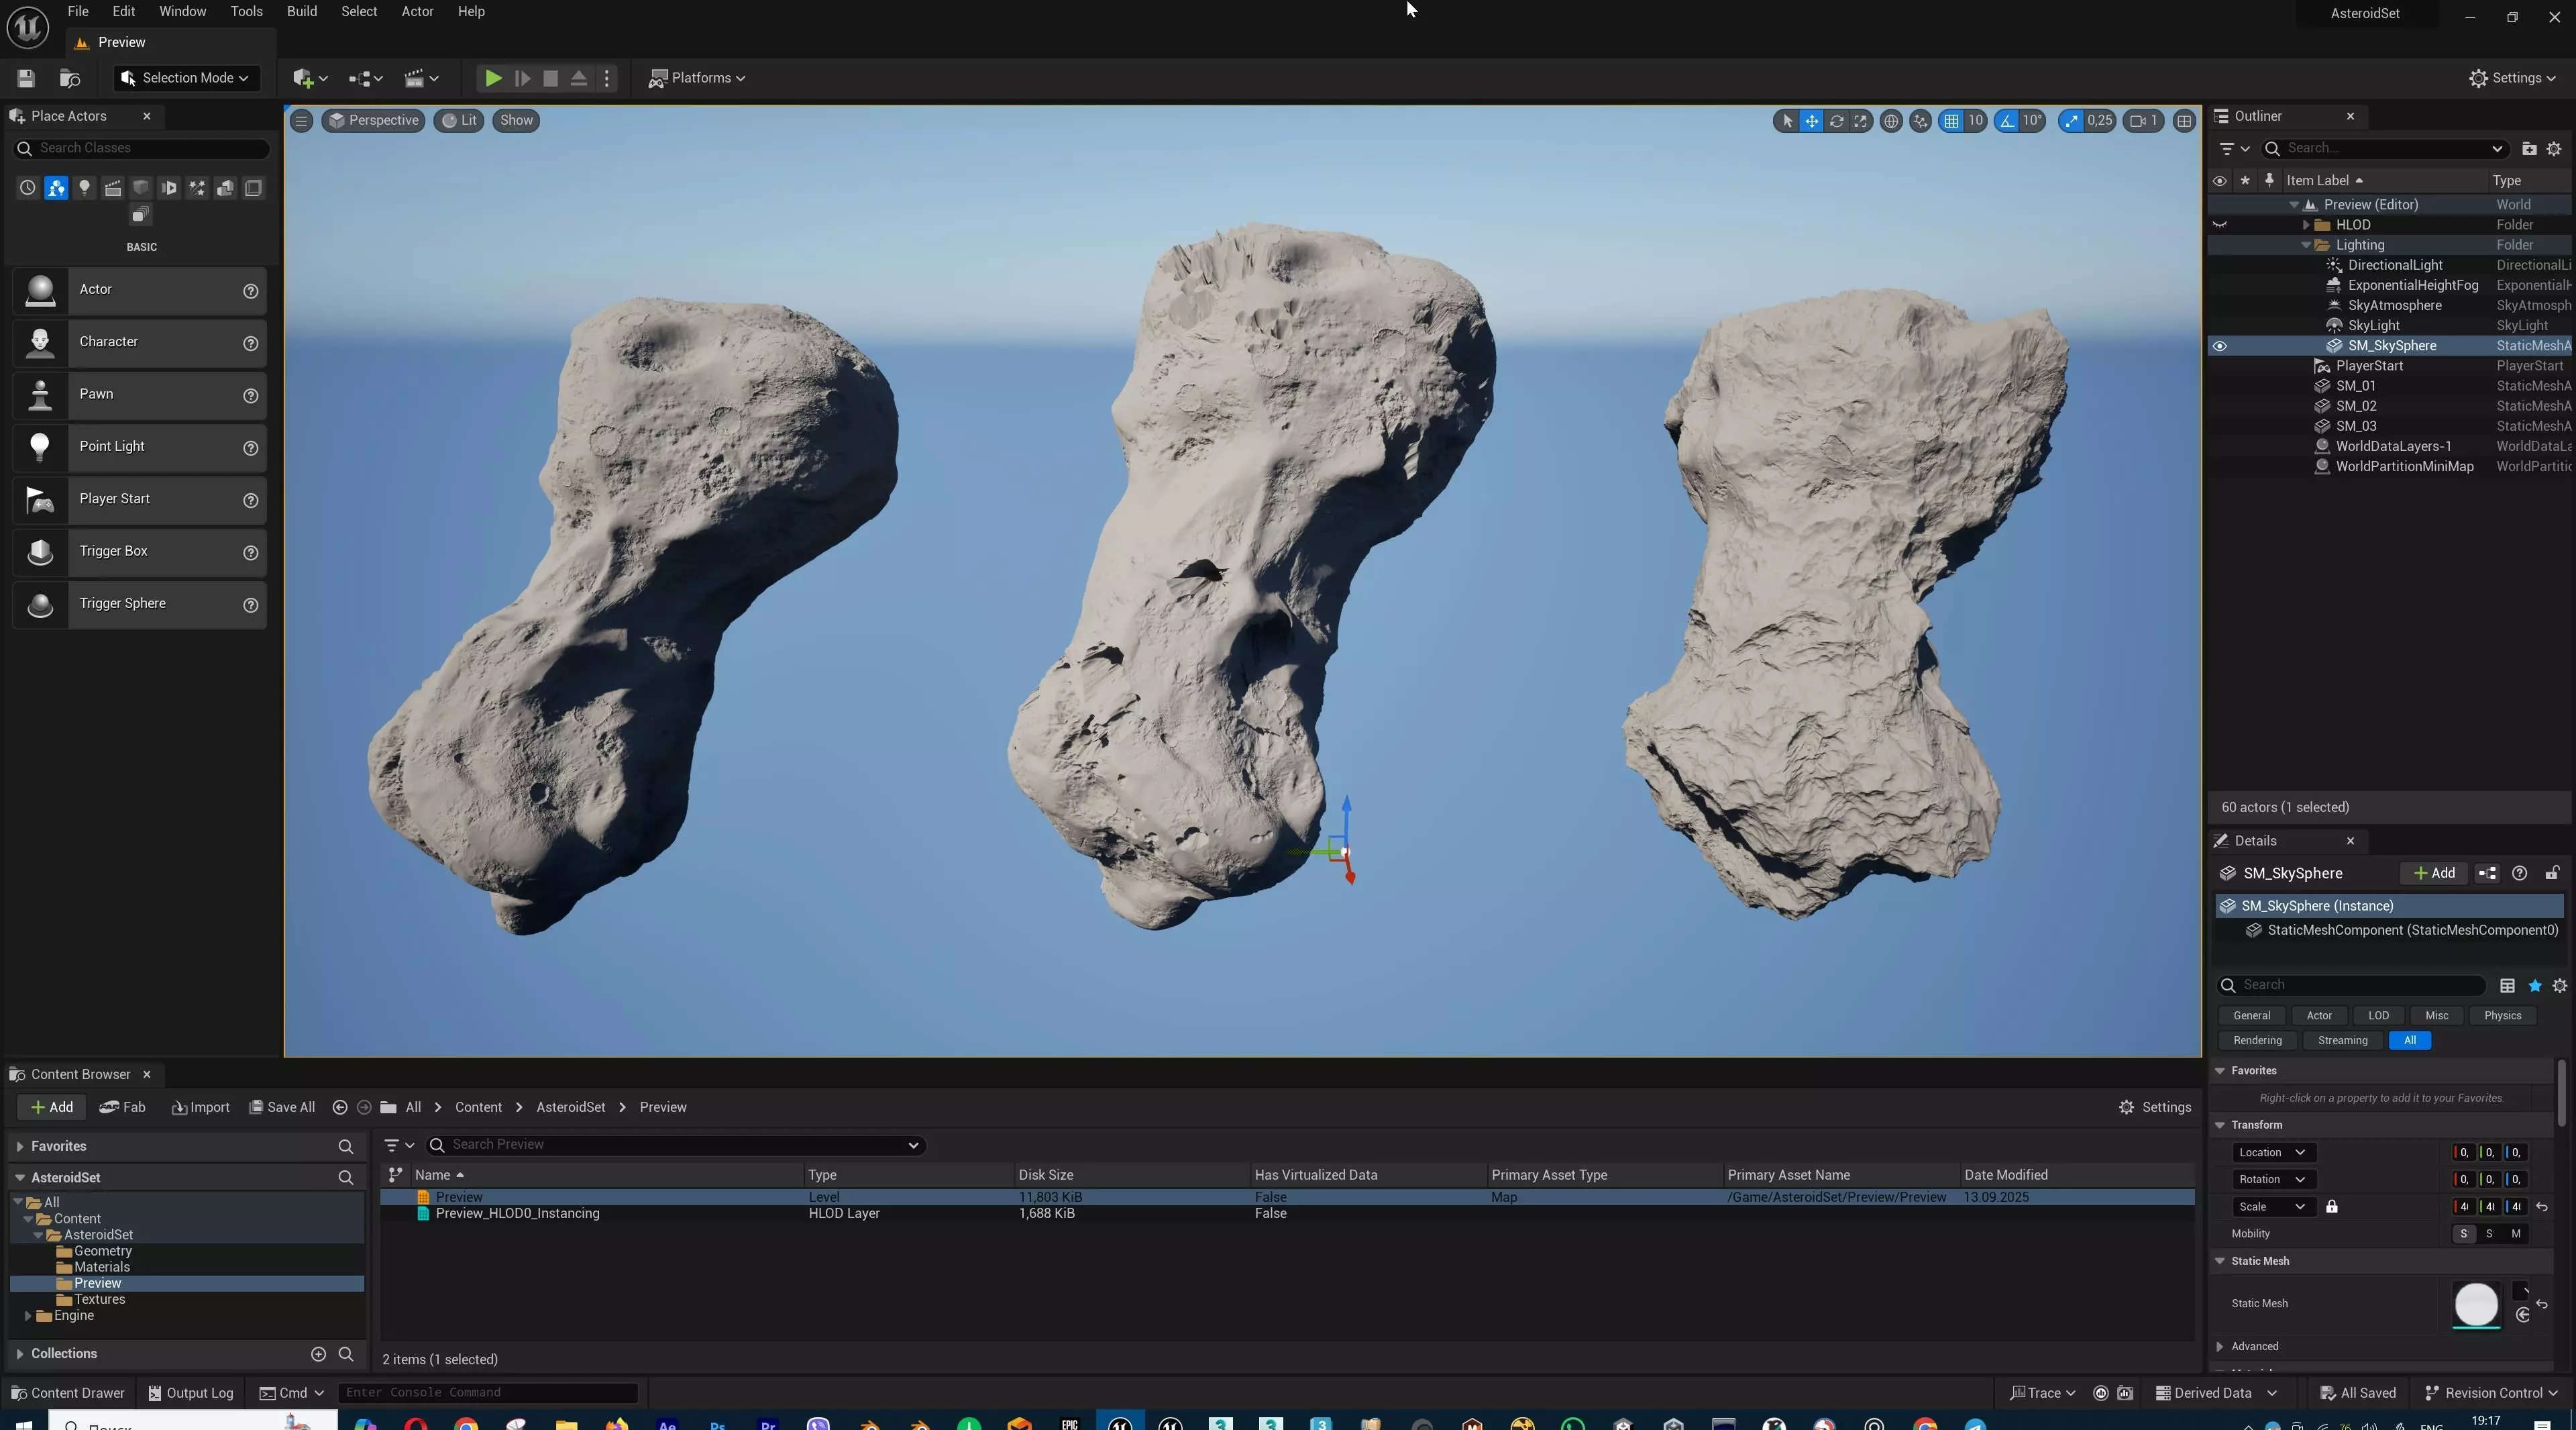Click Scale X red value field
The image size is (2576, 1430).
[2463, 1207]
